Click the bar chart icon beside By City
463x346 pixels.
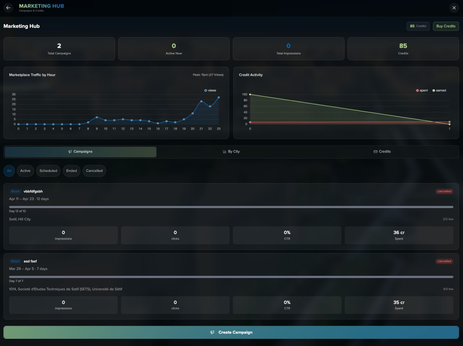point(225,152)
